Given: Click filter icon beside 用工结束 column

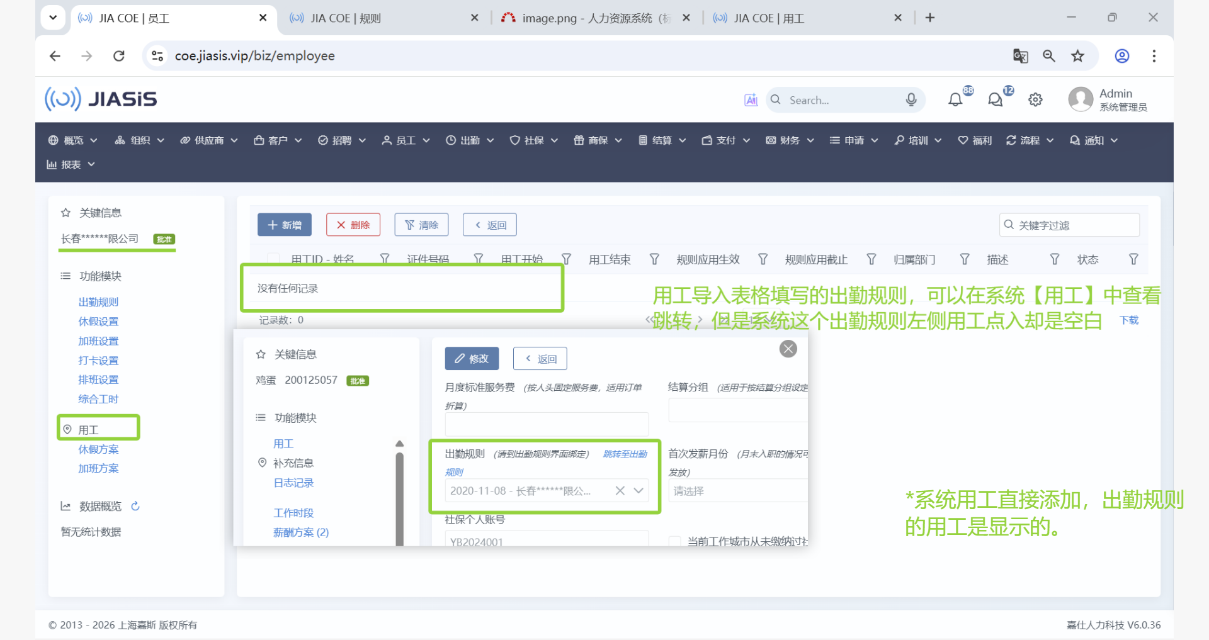Looking at the screenshot, I should pyautogui.click(x=654, y=259).
